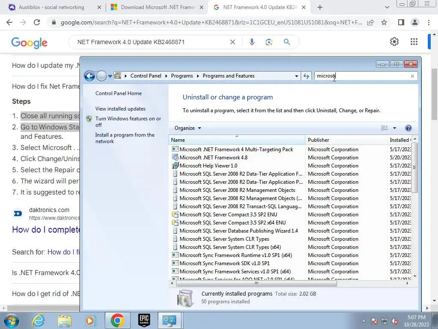Sort programs by Name column
This screenshot has width=438, height=329.
coord(237,140)
